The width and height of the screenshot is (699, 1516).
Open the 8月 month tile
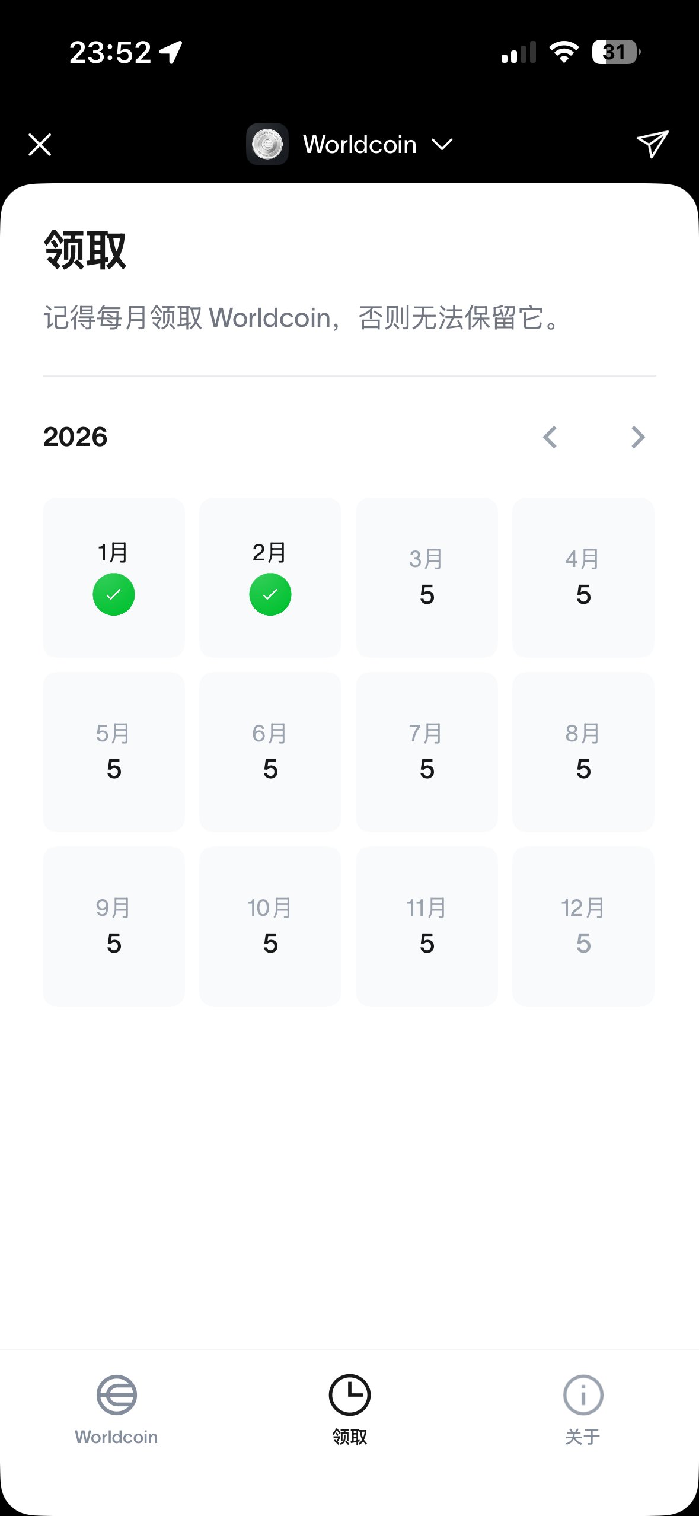tap(583, 751)
